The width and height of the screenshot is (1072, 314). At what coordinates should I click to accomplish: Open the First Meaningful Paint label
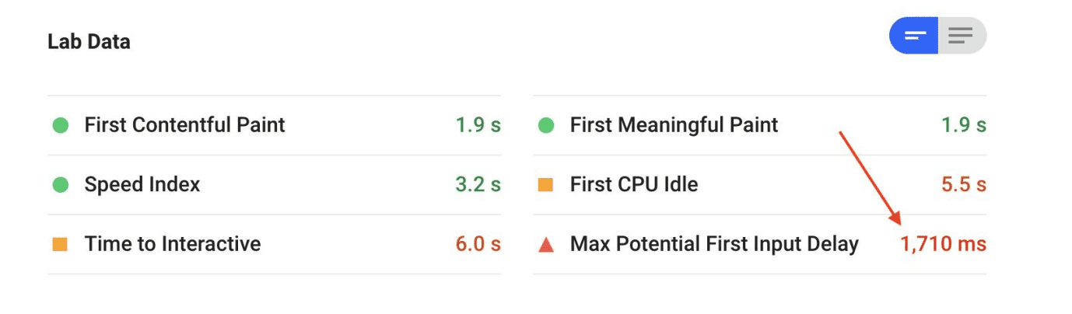coord(674,125)
